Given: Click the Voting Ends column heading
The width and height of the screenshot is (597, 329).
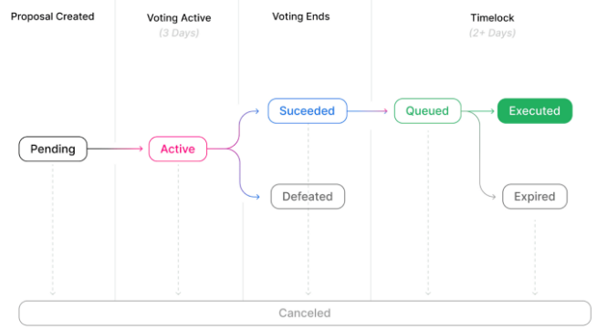Looking at the screenshot, I should point(301,16).
